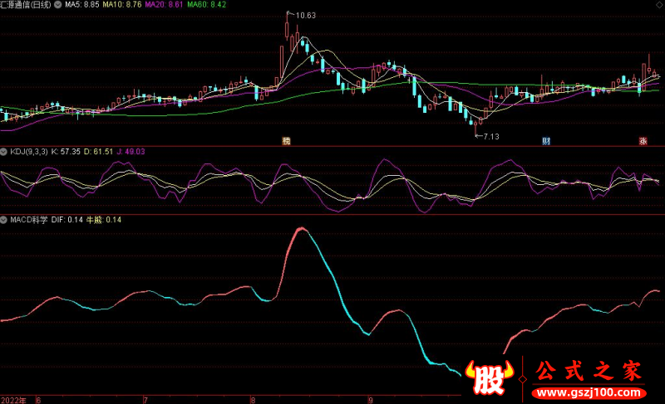The height and width of the screenshot is (404, 665).
Task: Click the 10.63 high price arrow marker
Action: (x=301, y=15)
